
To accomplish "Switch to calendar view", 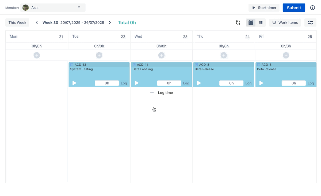I will [251, 23].
